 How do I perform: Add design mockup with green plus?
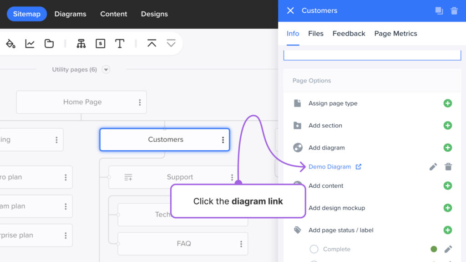(x=448, y=208)
